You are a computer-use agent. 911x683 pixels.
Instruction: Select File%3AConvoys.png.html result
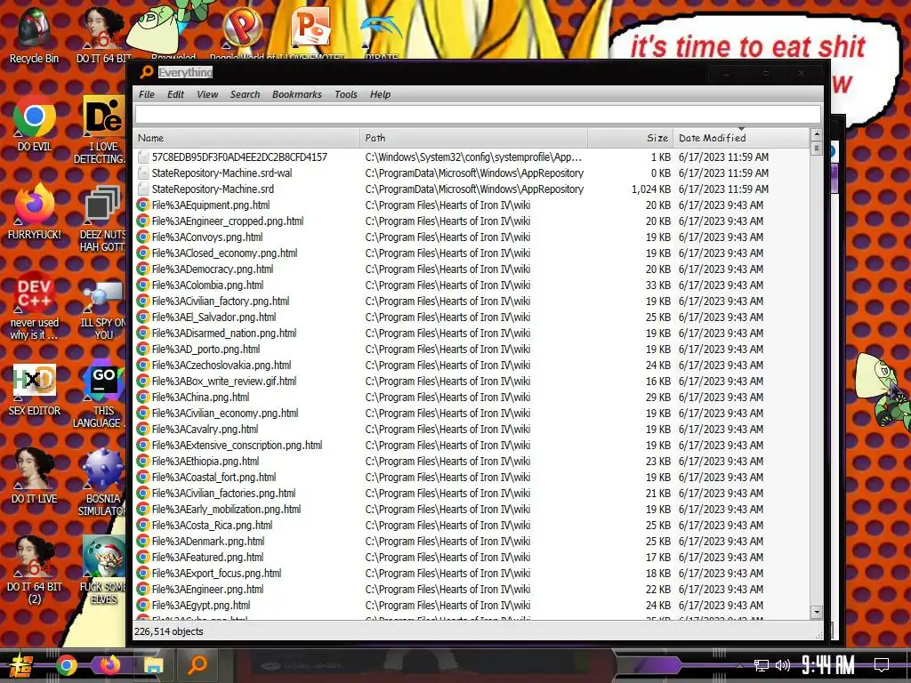point(472,237)
